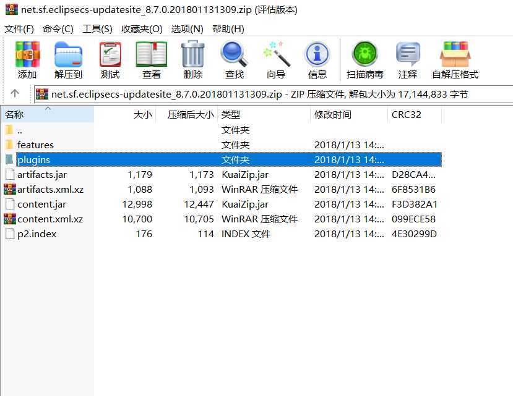Viewport: 513px width, 396px height.
Task: Click the 扫描病毒 (Scan virus) icon
Action: [x=364, y=54]
